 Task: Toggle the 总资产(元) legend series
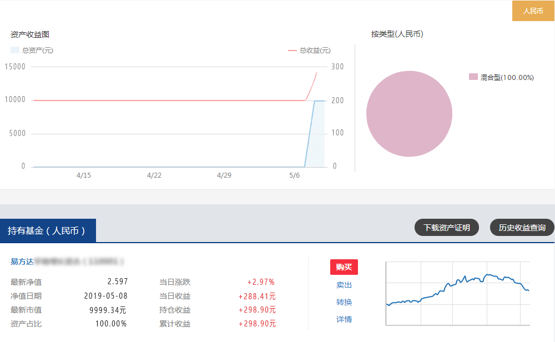tap(32, 51)
